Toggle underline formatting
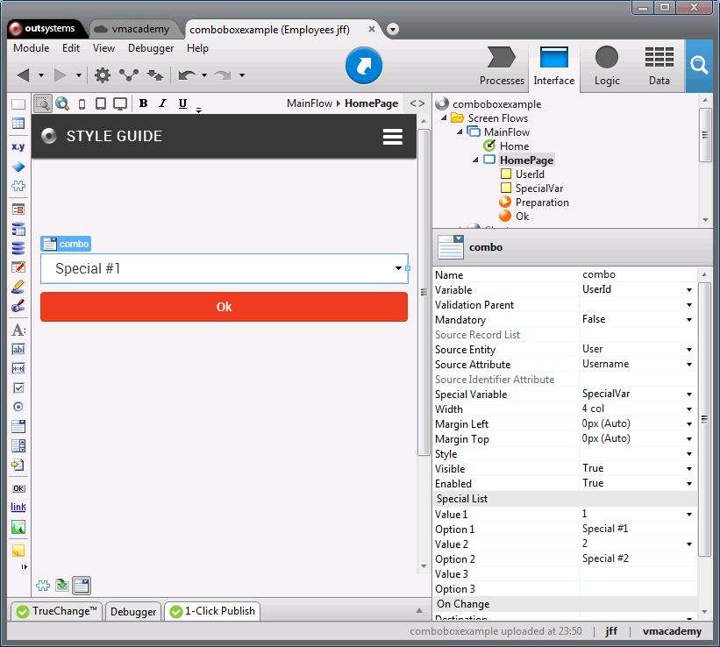The width and height of the screenshot is (720, 647). point(182,103)
